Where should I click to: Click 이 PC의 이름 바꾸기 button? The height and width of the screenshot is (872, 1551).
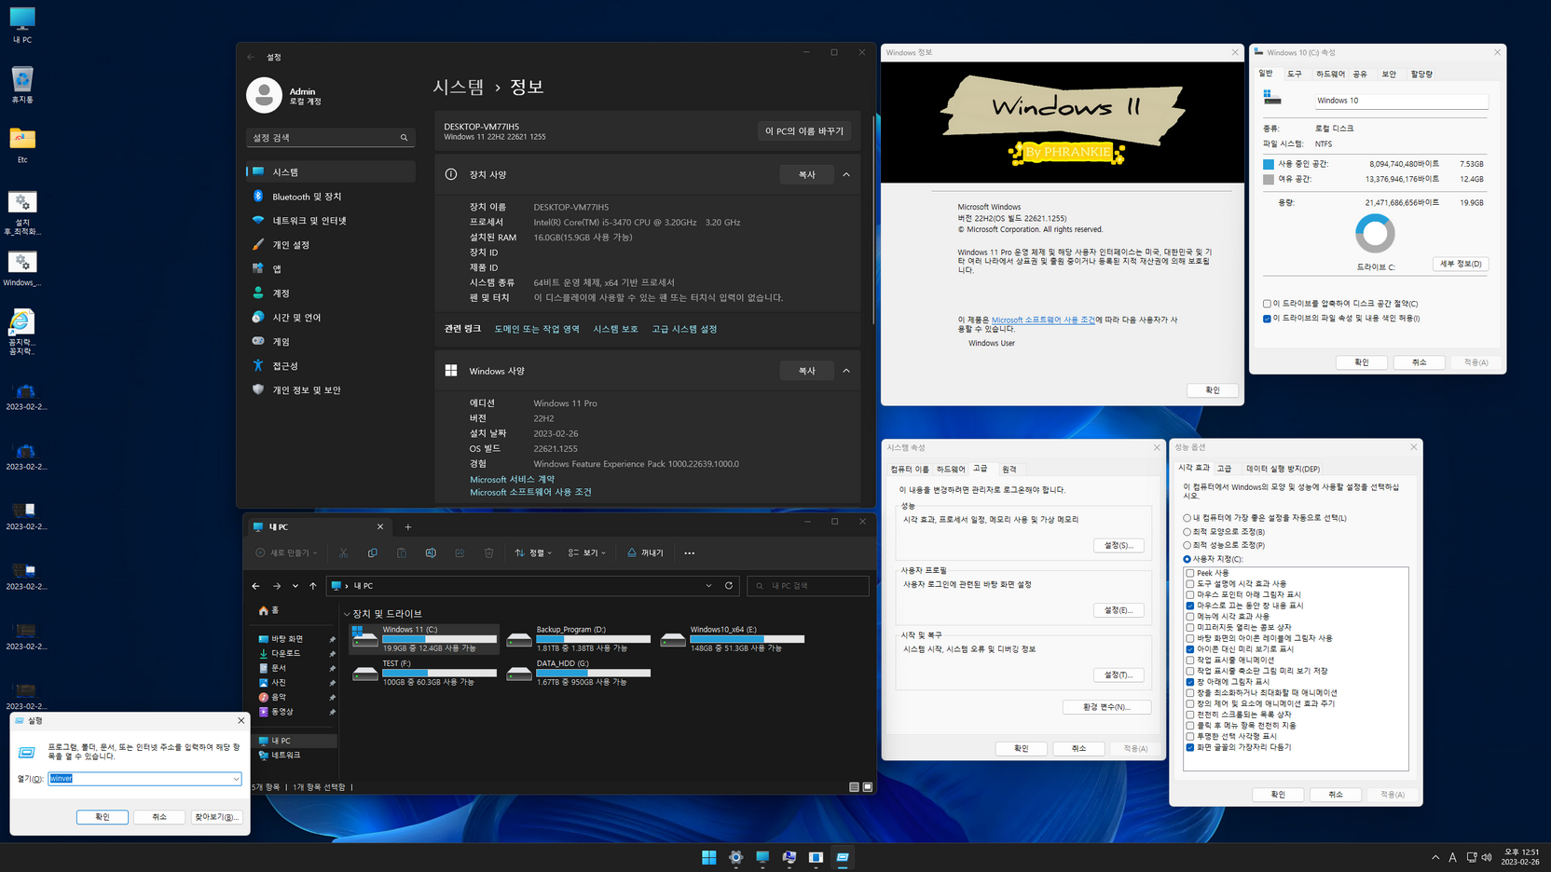[x=804, y=131]
